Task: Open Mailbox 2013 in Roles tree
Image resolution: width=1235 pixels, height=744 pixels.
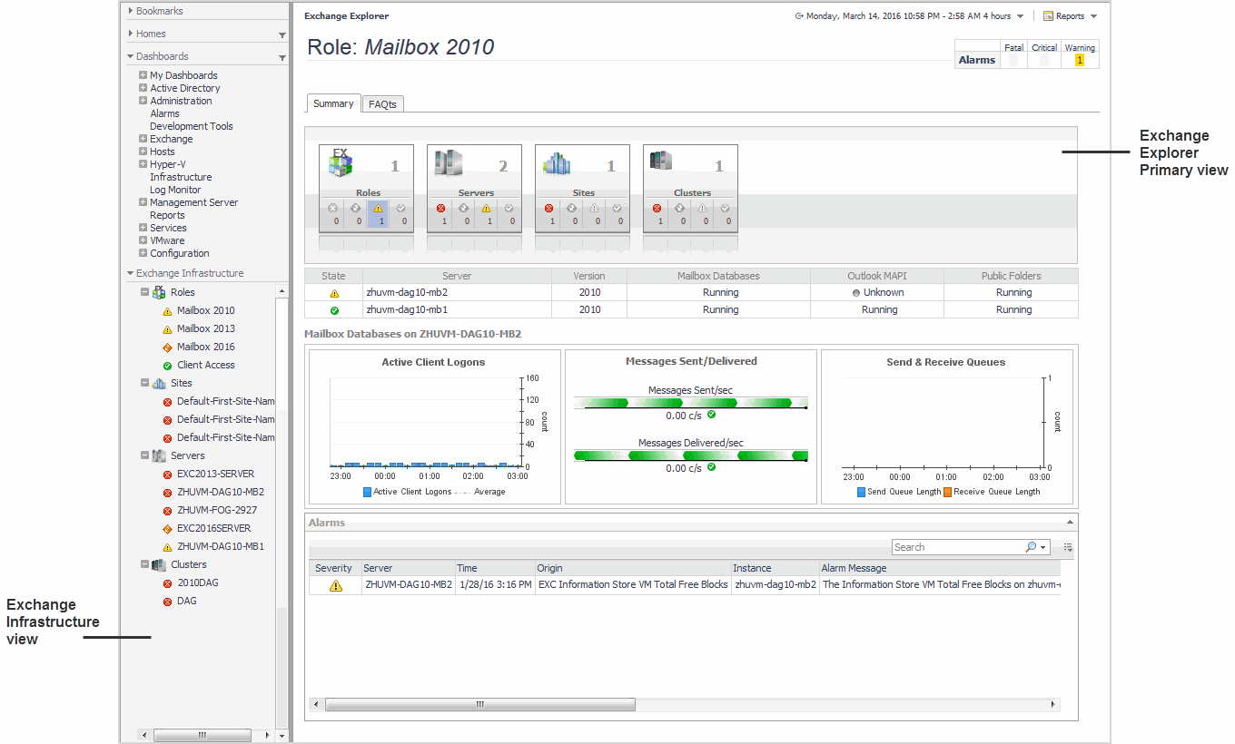Action: tap(205, 328)
